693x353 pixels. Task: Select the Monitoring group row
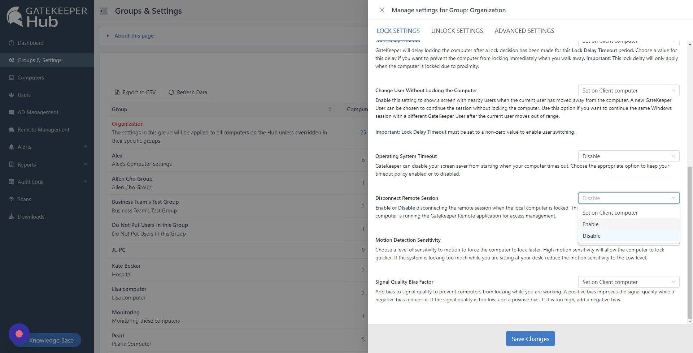click(x=238, y=317)
